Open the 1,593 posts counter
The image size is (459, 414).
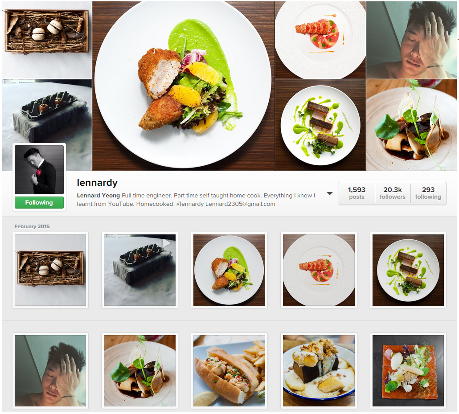point(357,193)
